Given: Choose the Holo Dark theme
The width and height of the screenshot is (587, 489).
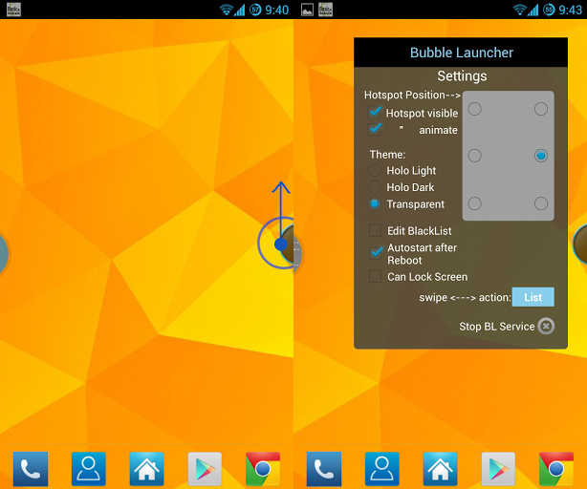Looking at the screenshot, I should pos(375,187).
